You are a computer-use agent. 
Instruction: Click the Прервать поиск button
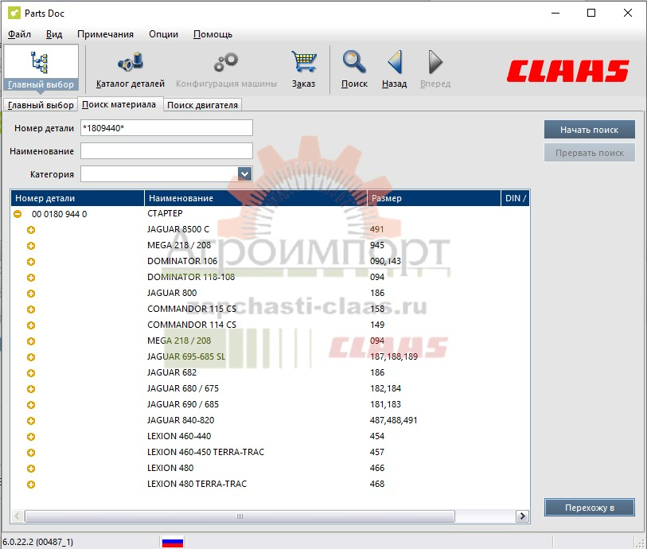coord(589,153)
